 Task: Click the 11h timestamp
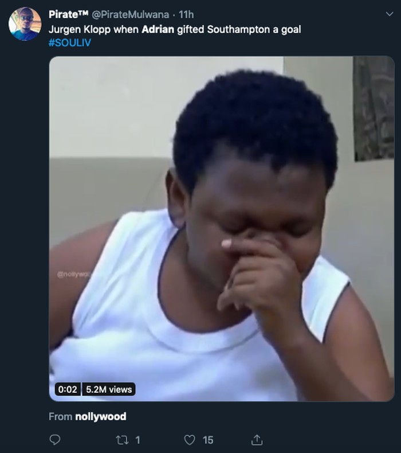point(186,14)
